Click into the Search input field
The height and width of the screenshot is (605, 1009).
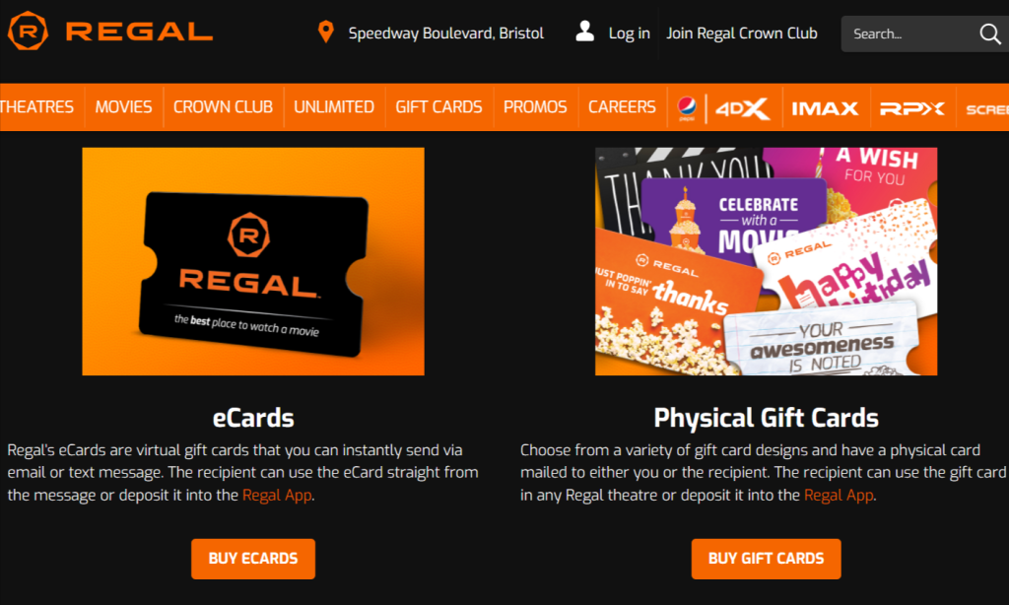(910, 34)
